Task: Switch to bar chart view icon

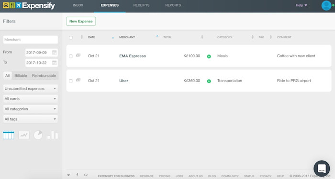Action: (x=53, y=135)
